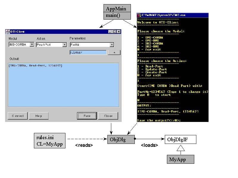Select the ObjDlgIF interface box
Screen dimensions: 238x178
point(177,139)
